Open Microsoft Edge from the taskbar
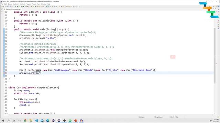 pos(48,121)
